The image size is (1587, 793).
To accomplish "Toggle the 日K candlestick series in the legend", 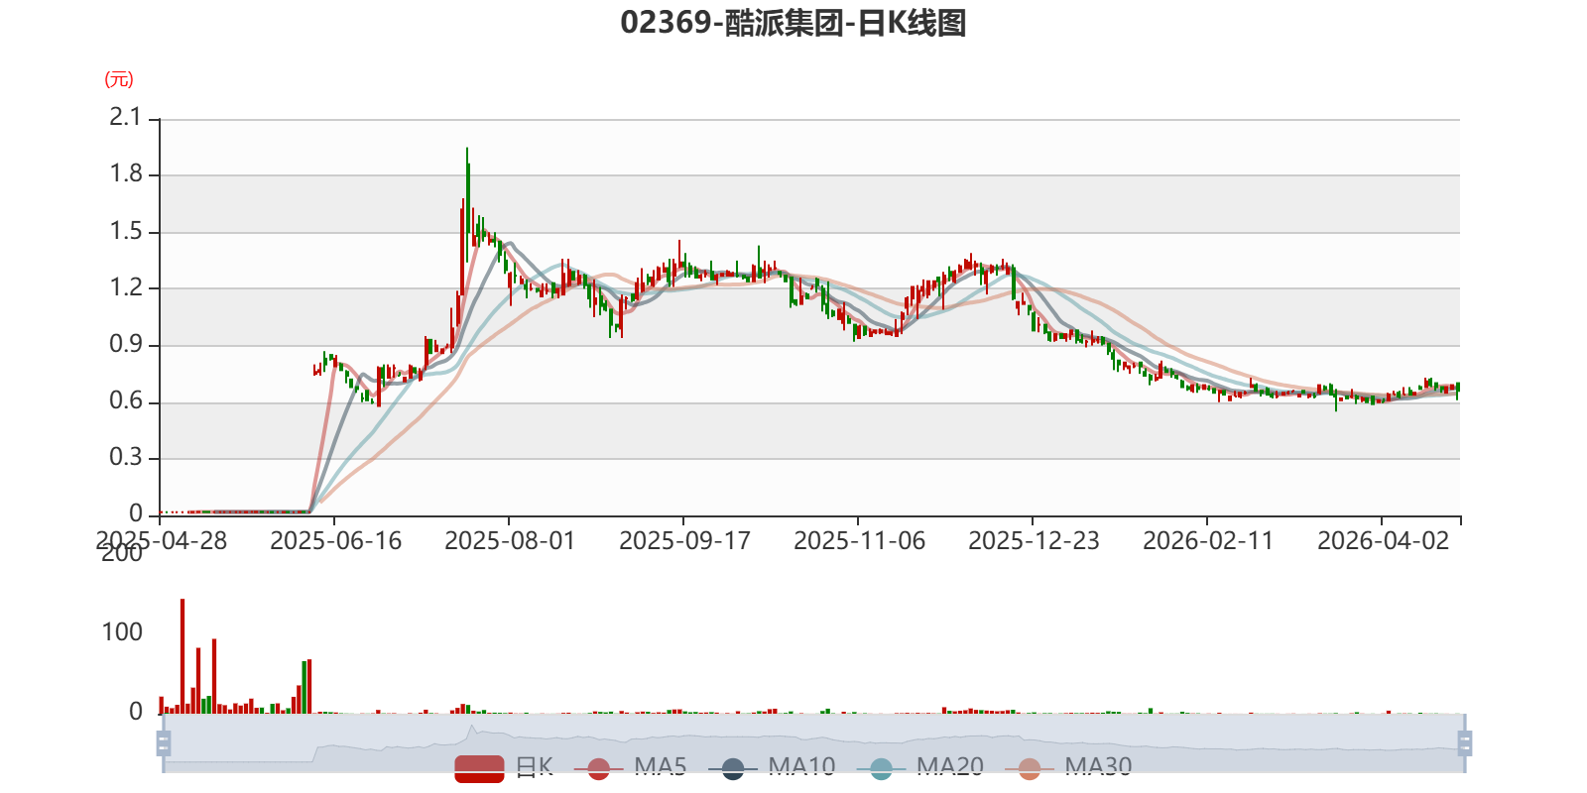I will (x=504, y=767).
